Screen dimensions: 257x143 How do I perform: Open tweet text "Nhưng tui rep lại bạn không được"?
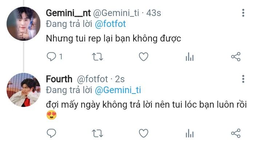click(114, 39)
